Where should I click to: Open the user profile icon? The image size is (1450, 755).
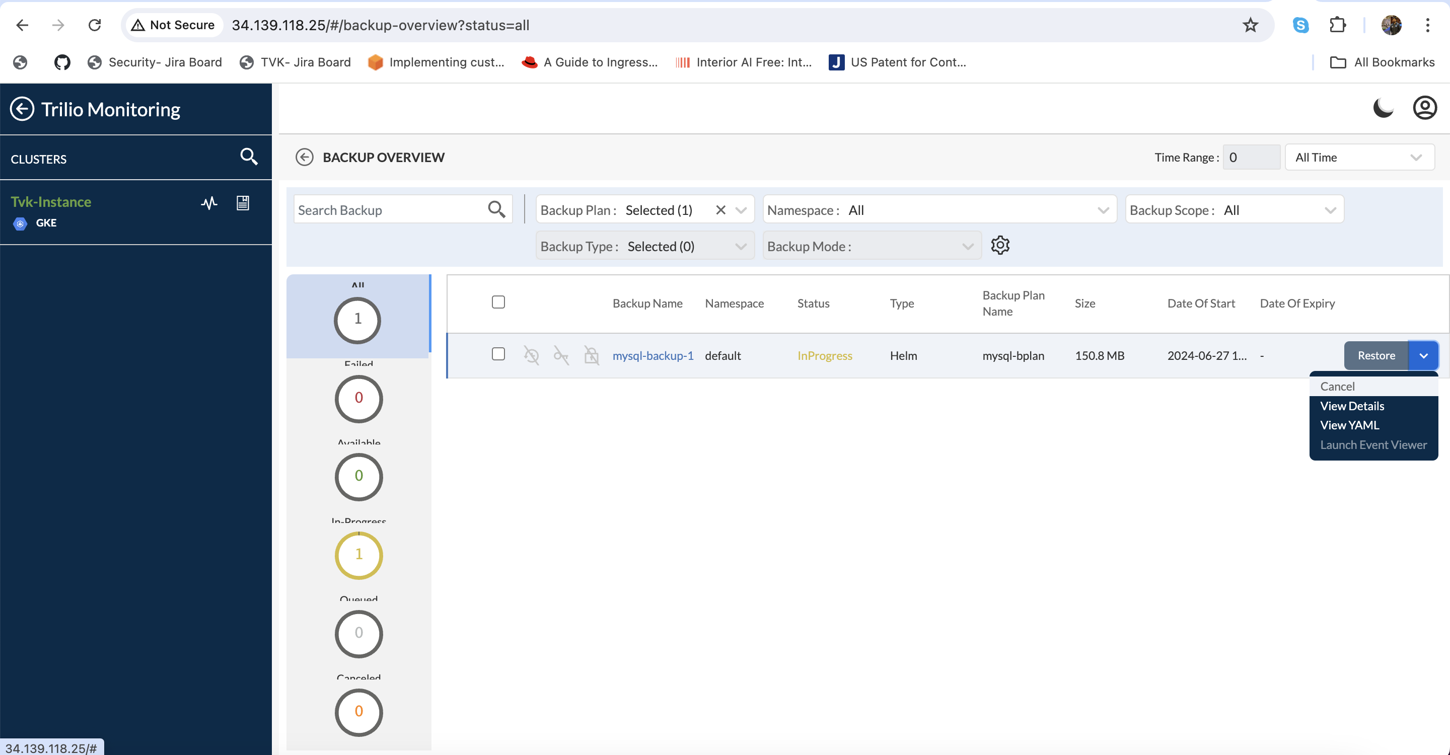coord(1424,107)
